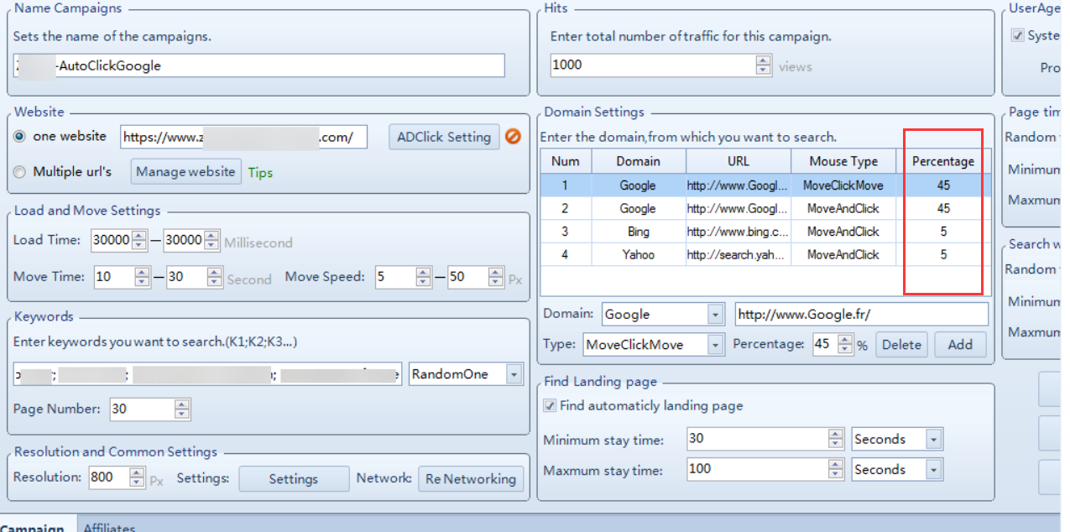Click the orange prohibited icon beside ADClick Setting
Screen dimensions: 1070x532
pyautogui.click(x=513, y=137)
